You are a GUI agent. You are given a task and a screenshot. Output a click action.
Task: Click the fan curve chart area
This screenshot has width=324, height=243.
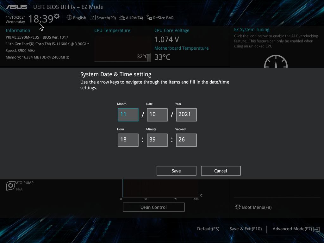coord(160,188)
